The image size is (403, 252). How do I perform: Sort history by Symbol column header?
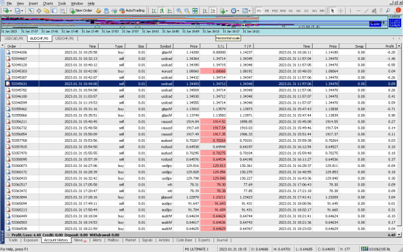tap(159, 46)
